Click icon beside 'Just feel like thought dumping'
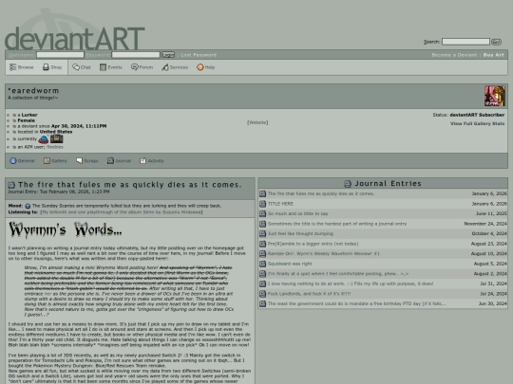 (263, 234)
